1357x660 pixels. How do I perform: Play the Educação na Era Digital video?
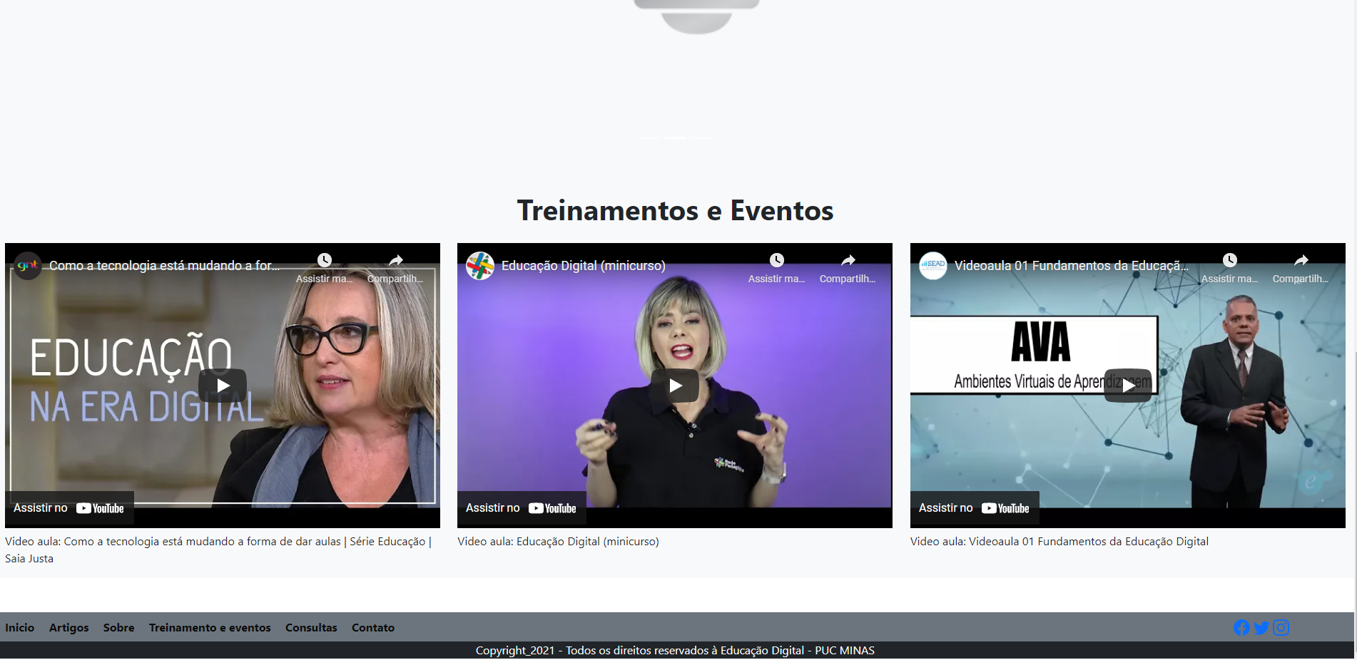pos(223,386)
